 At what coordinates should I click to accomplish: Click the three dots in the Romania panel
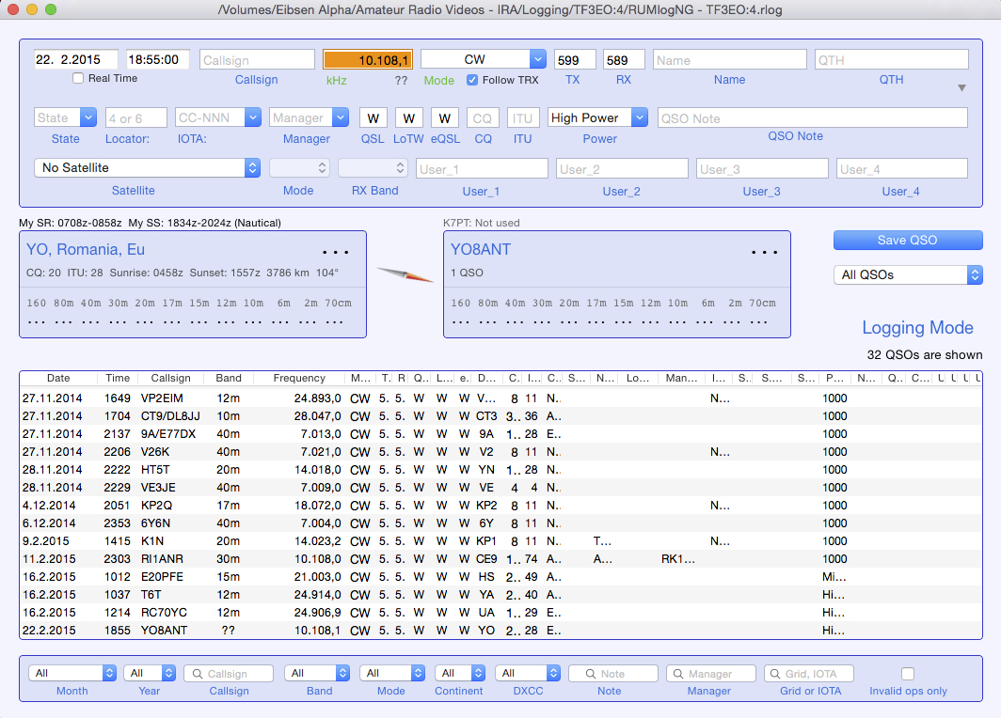[336, 253]
